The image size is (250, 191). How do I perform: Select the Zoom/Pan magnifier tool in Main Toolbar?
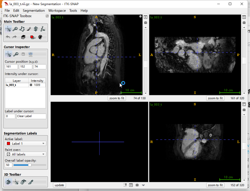[x=15, y=29]
